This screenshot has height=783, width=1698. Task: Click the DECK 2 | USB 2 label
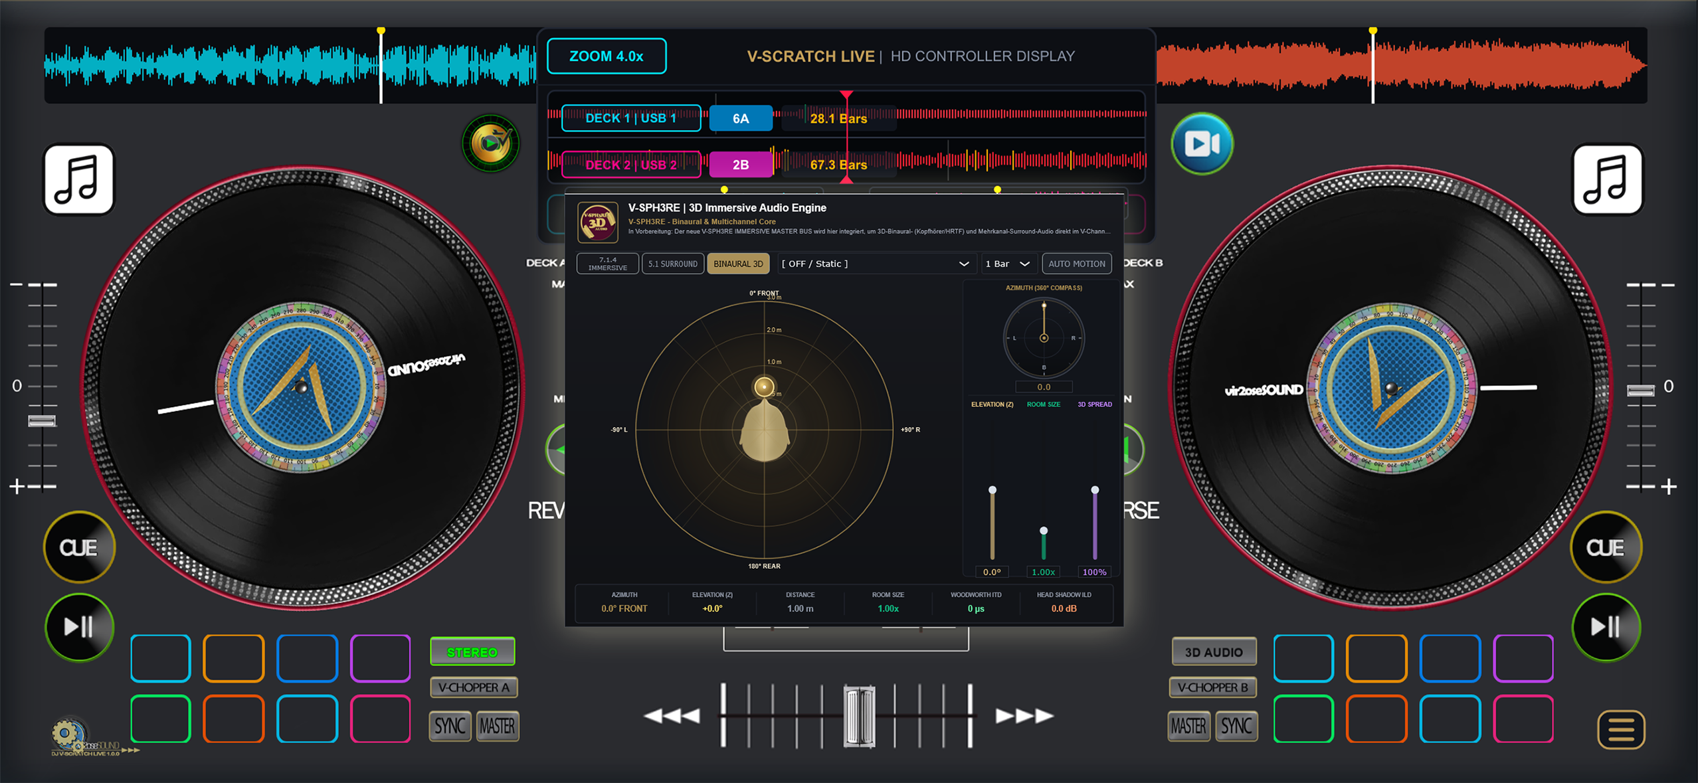pyautogui.click(x=630, y=165)
